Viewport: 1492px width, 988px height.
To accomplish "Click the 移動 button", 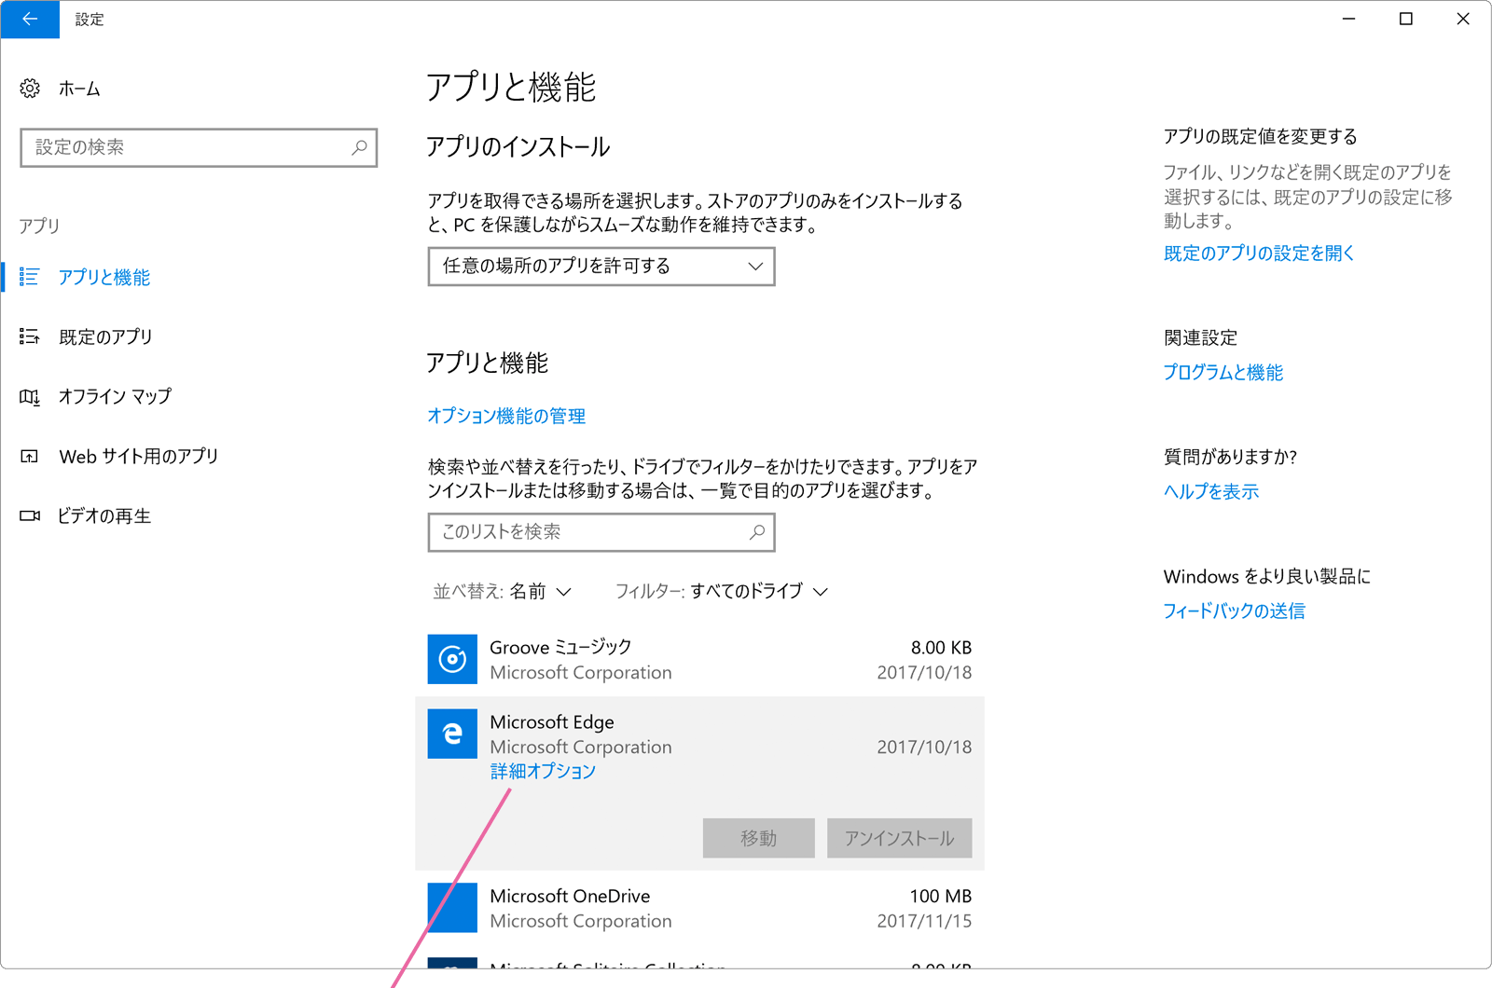I will click(x=759, y=838).
